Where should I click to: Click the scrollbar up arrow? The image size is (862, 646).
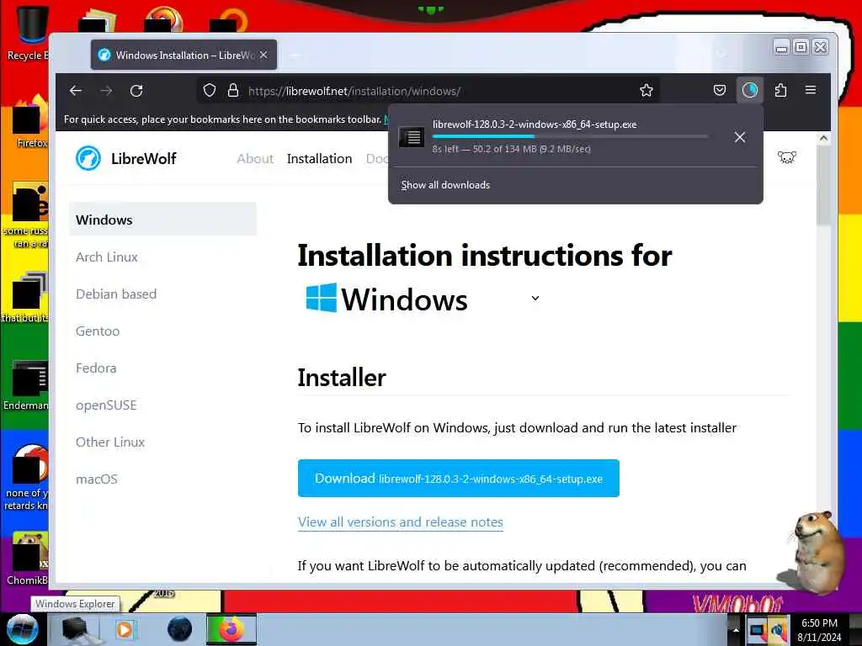tap(823, 139)
